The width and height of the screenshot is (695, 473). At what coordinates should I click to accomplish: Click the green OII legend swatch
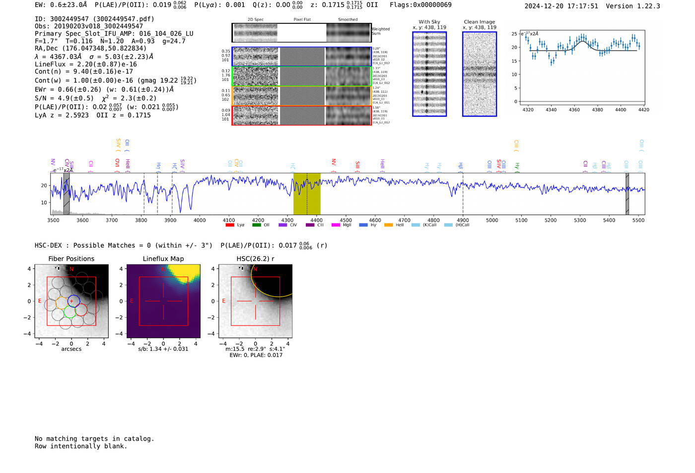click(256, 225)
